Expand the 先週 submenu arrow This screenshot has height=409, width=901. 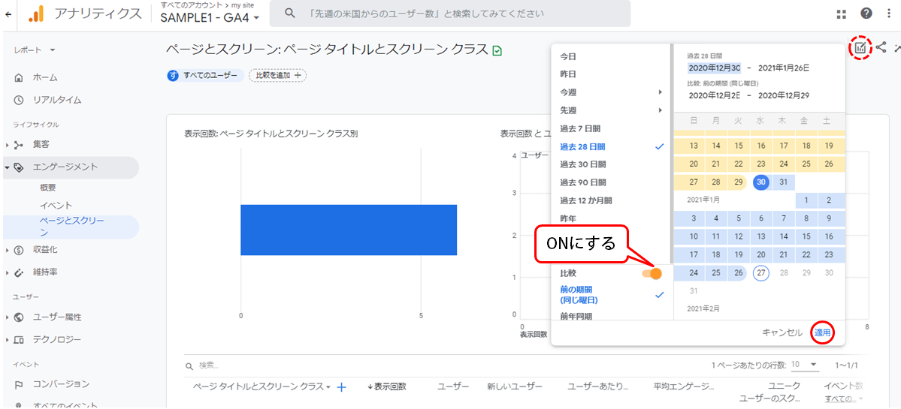(661, 110)
